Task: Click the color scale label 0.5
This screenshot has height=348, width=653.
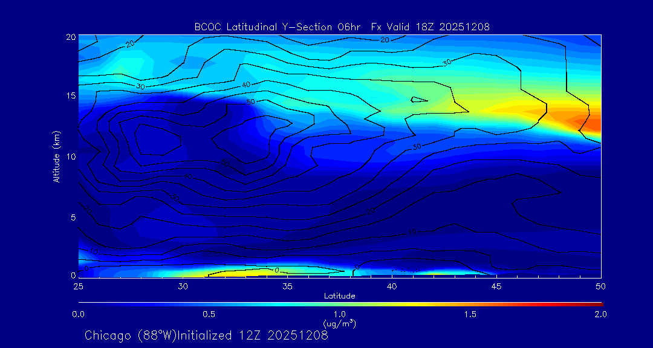Action: (x=209, y=314)
